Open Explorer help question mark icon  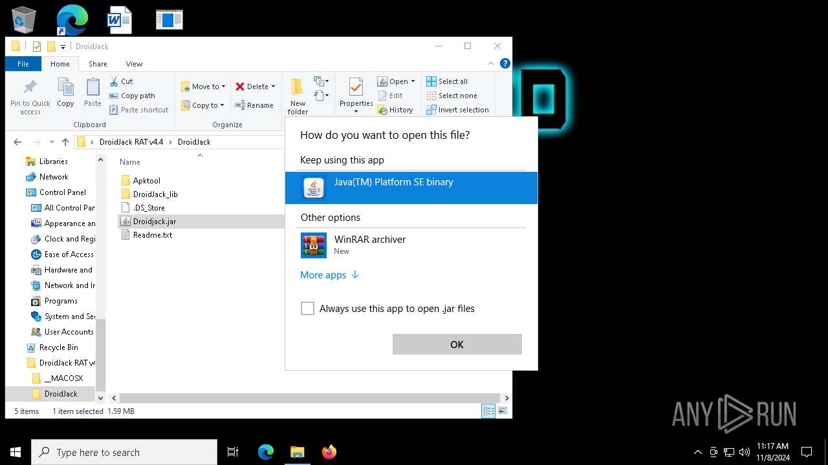pyautogui.click(x=505, y=63)
